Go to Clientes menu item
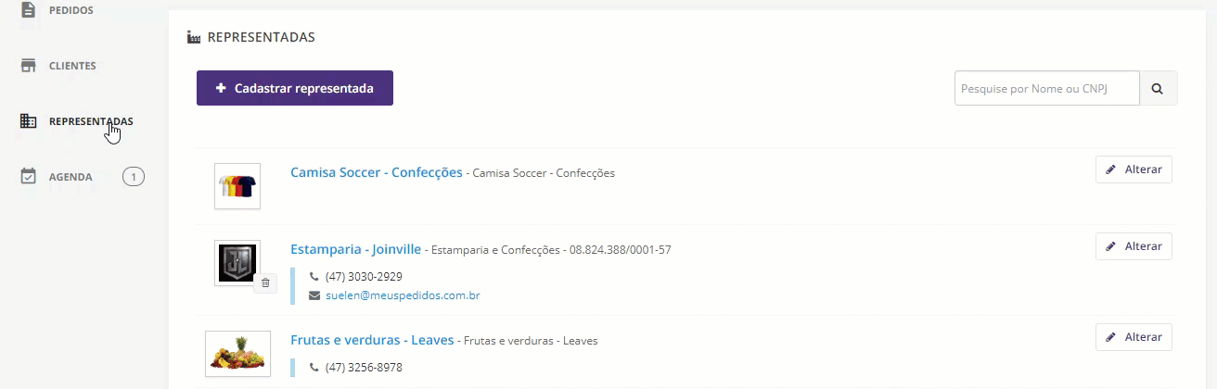The width and height of the screenshot is (1217, 389). (72, 66)
